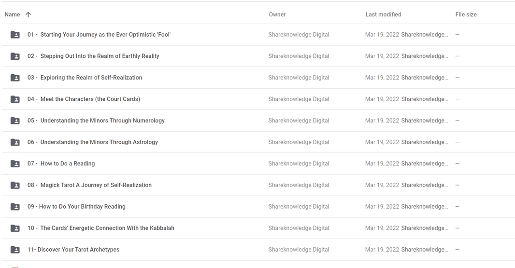Select the Exploring the Realm of Self-Realization row

(x=258, y=78)
